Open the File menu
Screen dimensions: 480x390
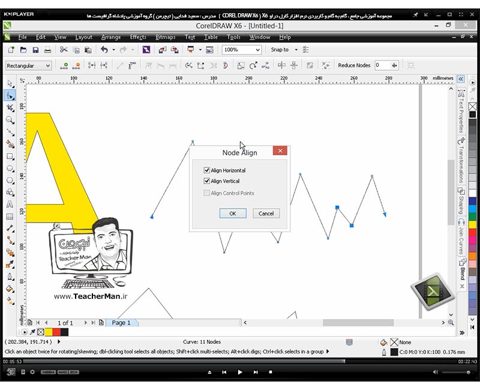(x=22, y=37)
